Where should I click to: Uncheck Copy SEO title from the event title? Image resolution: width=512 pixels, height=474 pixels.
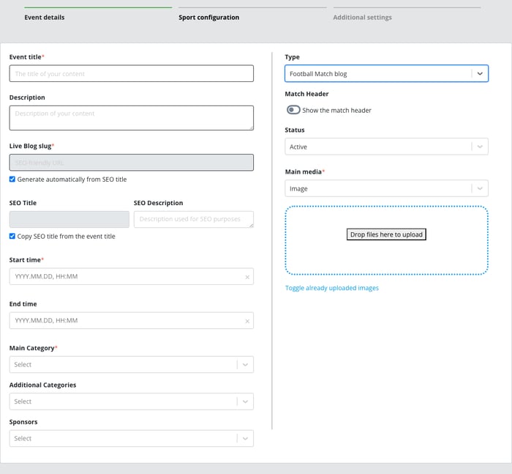point(12,236)
